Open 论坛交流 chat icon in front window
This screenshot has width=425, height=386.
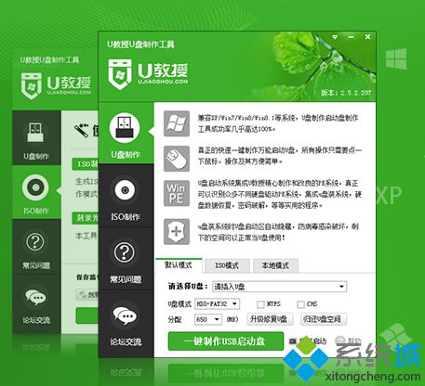pos(125,315)
